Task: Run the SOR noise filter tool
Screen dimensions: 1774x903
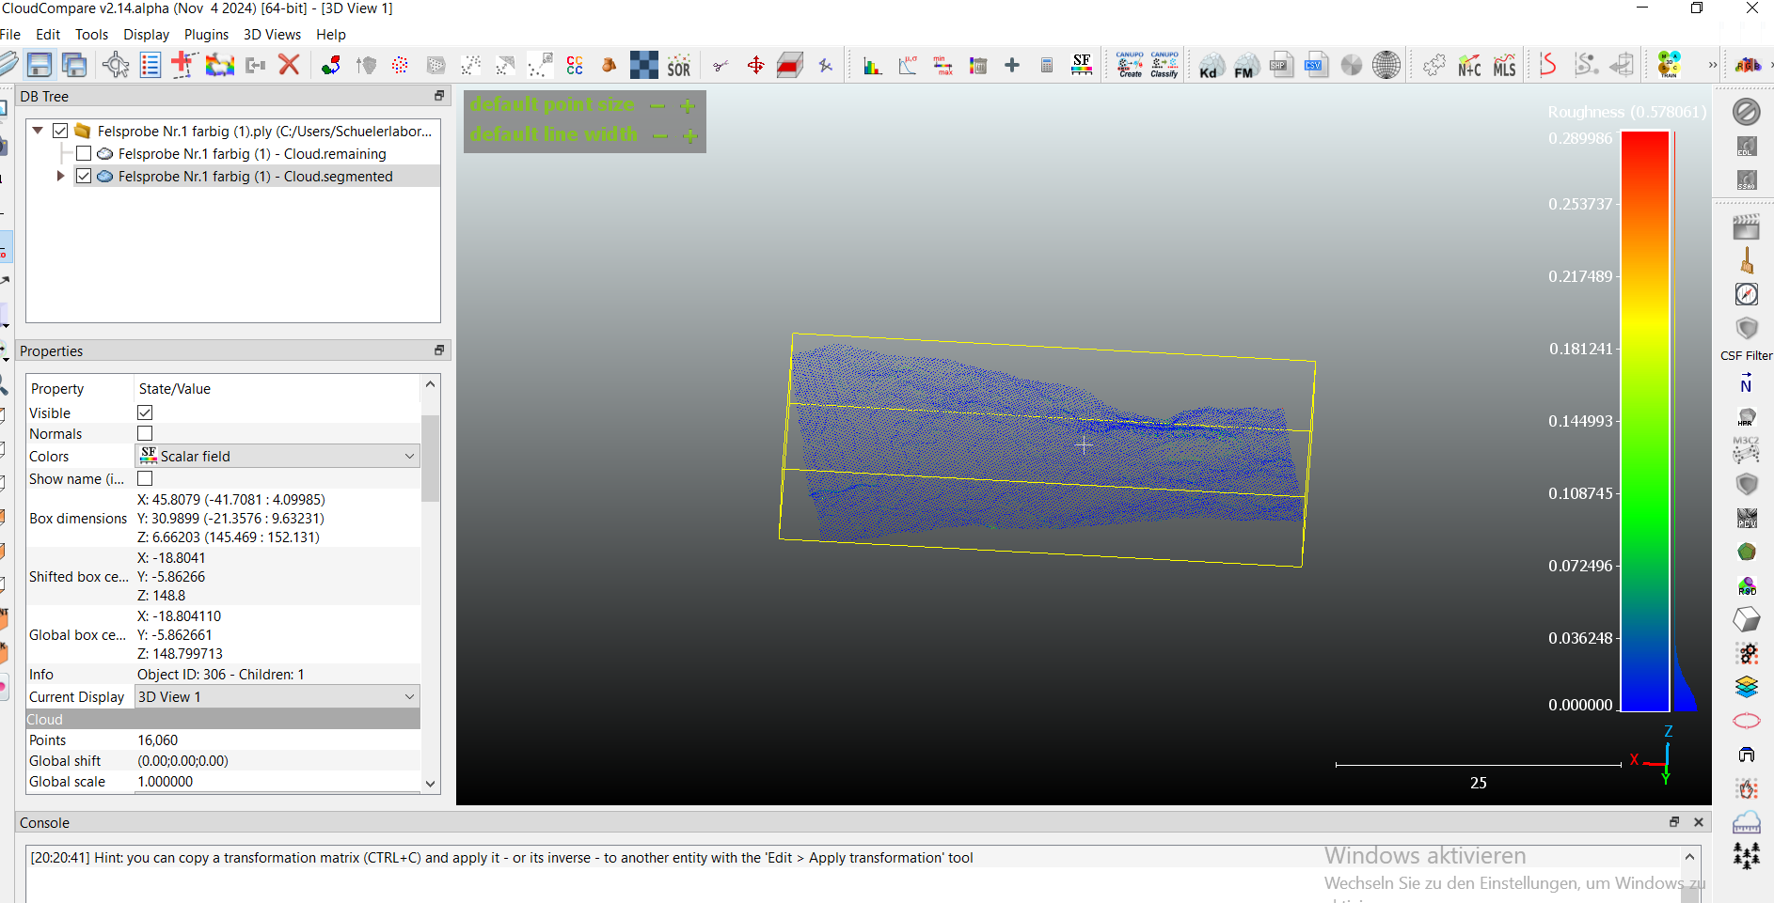Action: [678, 66]
